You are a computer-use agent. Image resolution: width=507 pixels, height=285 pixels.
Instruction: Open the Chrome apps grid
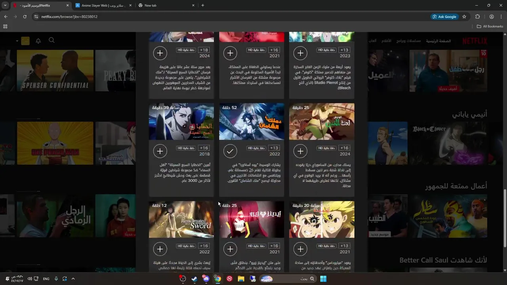click(5, 26)
